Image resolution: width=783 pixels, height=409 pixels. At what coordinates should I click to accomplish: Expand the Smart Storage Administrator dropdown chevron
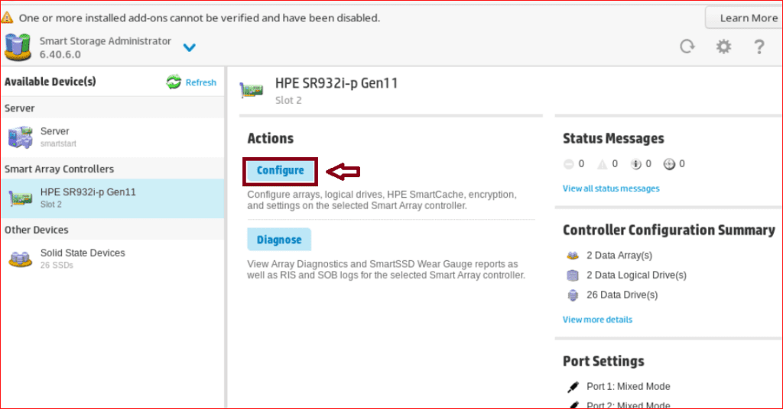(x=190, y=48)
